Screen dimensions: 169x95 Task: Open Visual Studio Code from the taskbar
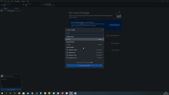[36, 93]
